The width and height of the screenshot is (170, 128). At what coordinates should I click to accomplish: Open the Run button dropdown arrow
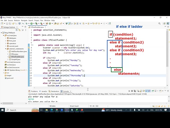click(34, 23)
